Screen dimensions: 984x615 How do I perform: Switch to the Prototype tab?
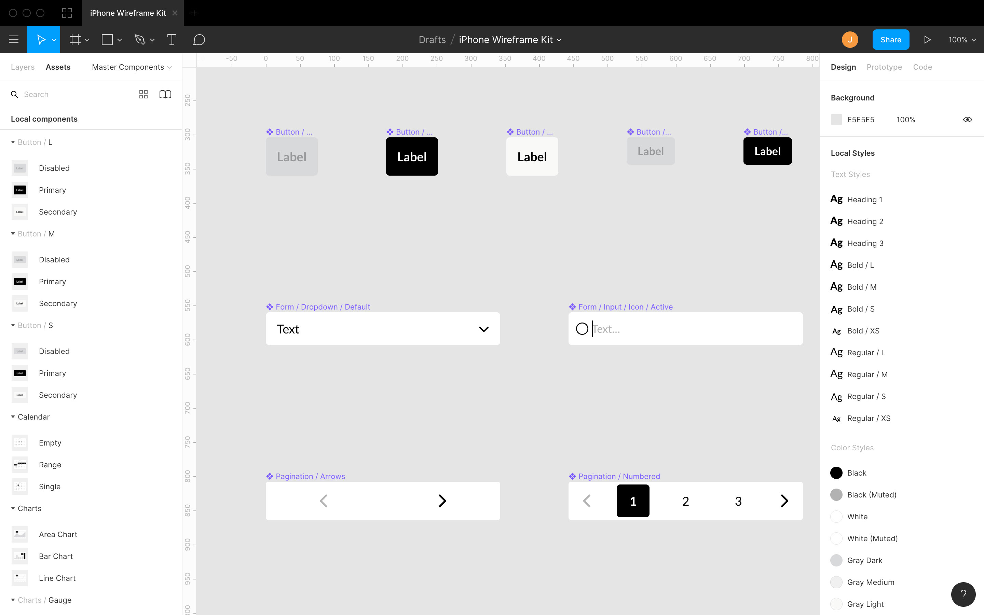884,67
